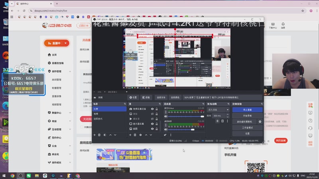Move scene down arrow in scenes panel
Viewport: 319px width, 179px height.
coord(115,135)
